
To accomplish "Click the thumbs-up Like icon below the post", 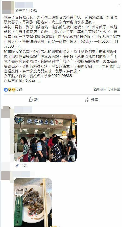I will (30, 100).
